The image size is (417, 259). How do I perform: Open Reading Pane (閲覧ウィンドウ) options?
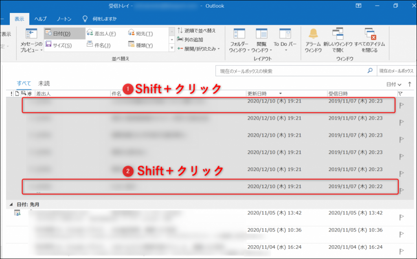262,40
